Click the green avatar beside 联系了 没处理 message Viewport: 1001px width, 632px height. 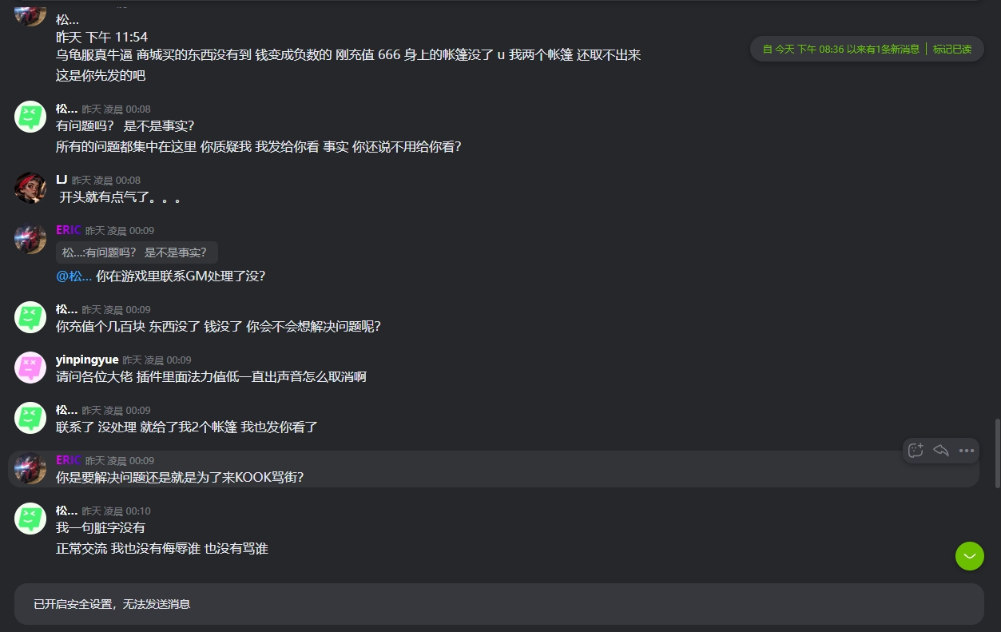tap(30, 418)
